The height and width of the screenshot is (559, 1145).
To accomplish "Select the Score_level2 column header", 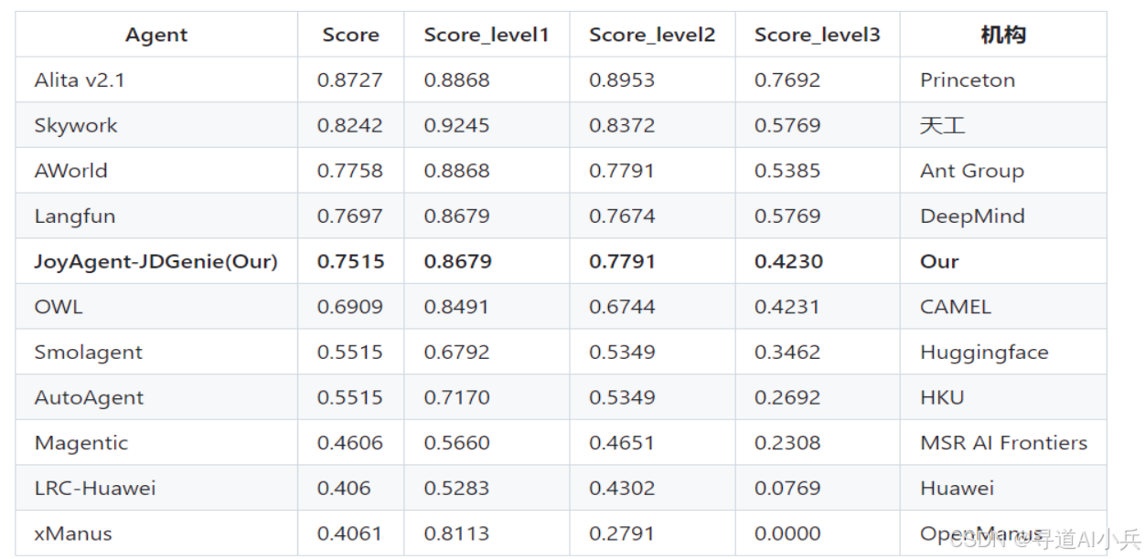I will 652,35.
